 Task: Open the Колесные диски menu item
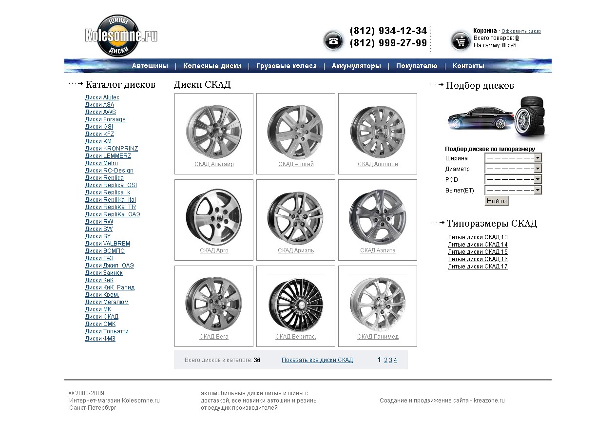coord(212,66)
